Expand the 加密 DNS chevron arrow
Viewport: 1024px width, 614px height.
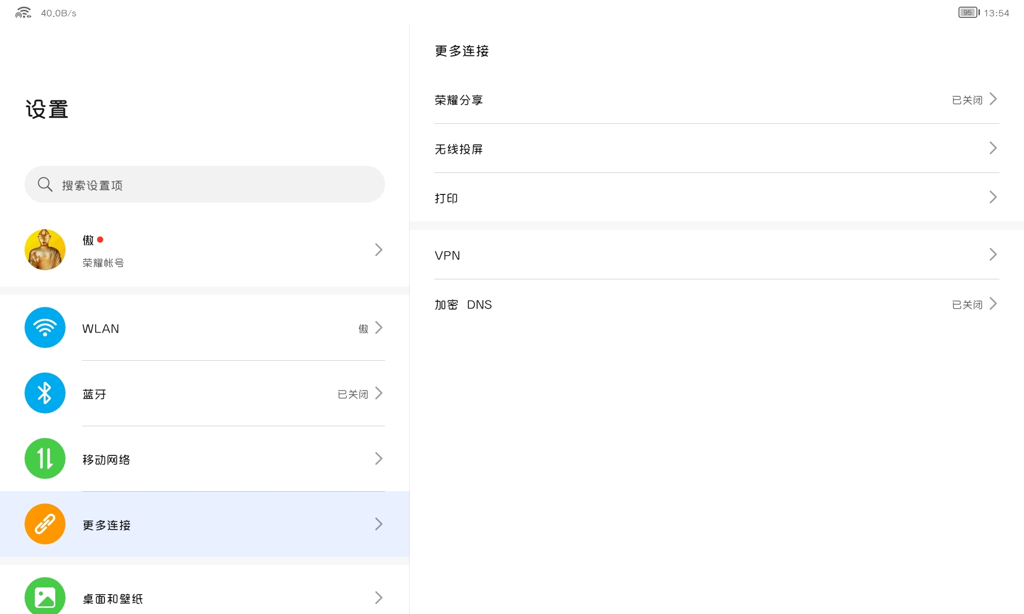tap(993, 304)
